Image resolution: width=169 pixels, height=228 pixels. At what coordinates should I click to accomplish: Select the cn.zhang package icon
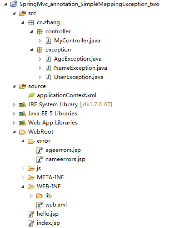coord(31,23)
